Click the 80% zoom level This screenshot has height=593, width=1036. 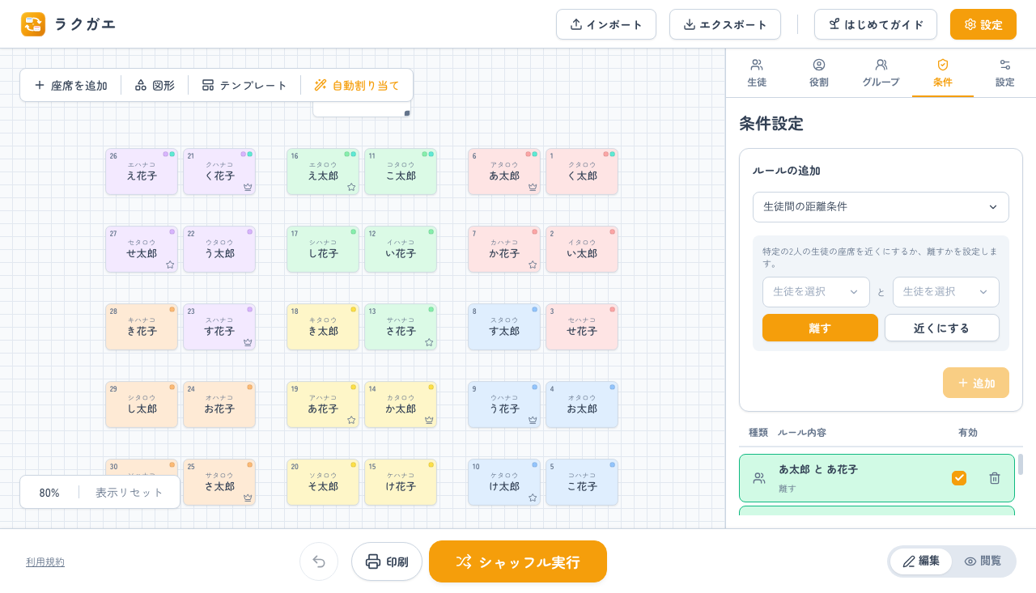pos(49,492)
